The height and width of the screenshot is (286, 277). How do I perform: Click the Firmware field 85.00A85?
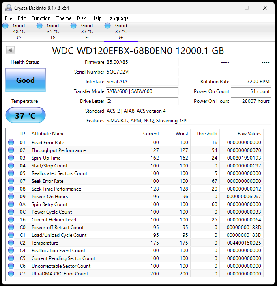(x=142, y=62)
